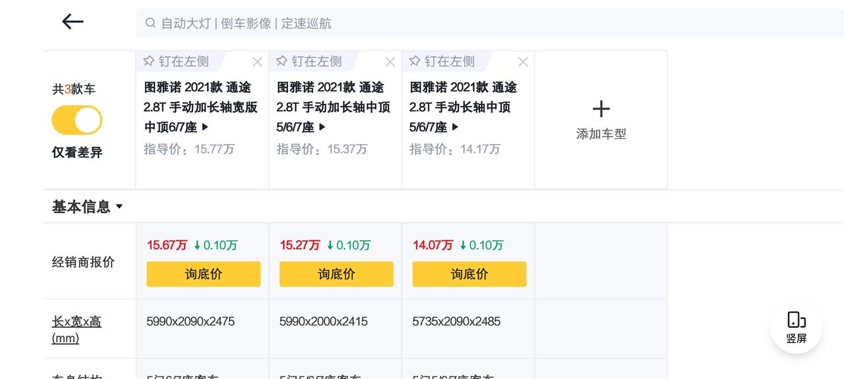
Task: Click the search field with 自动大灯 hint
Action: 490,23
